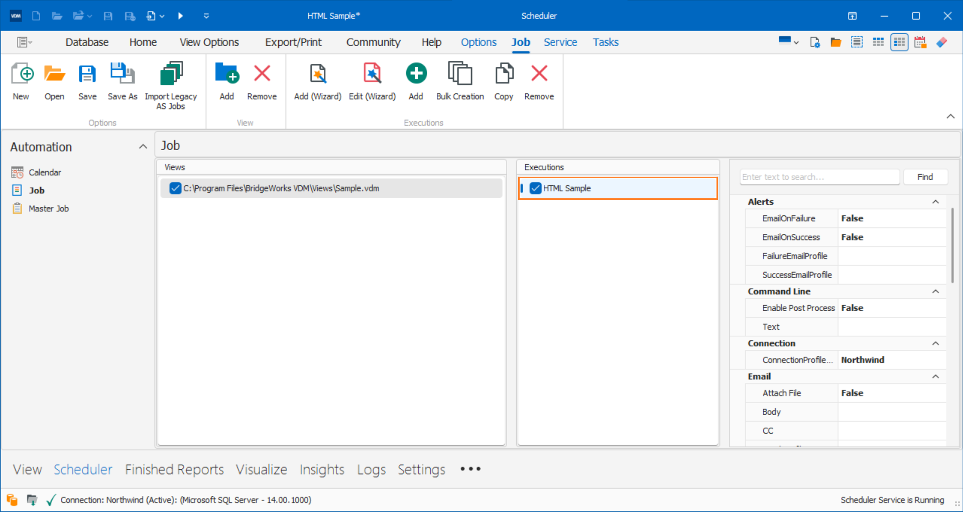Uncheck the Sample.vdm view checkbox
Screen dimensions: 963x512
[175, 188]
